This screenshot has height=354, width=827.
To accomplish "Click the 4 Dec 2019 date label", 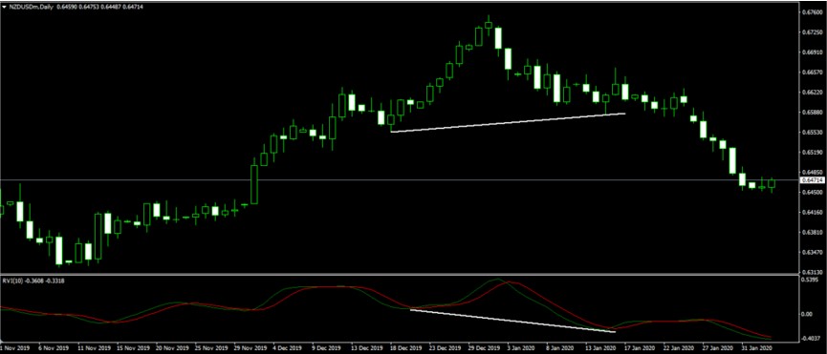I will coord(289,348).
